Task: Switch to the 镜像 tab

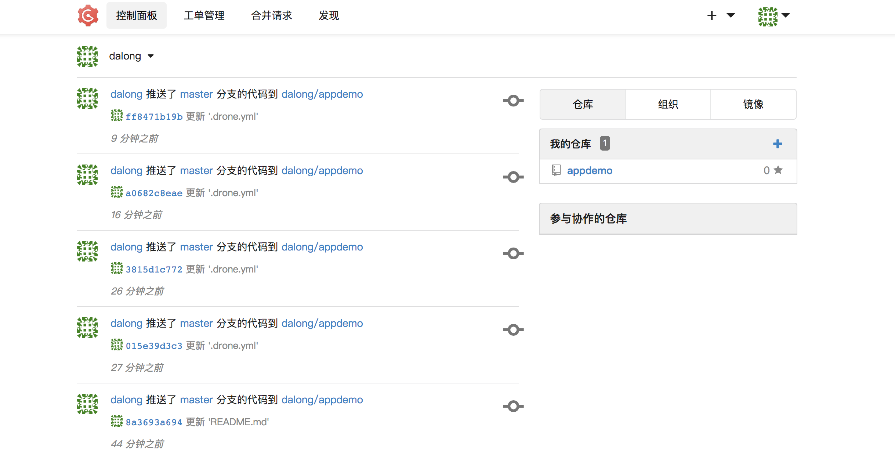Action: pyautogui.click(x=753, y=104)
